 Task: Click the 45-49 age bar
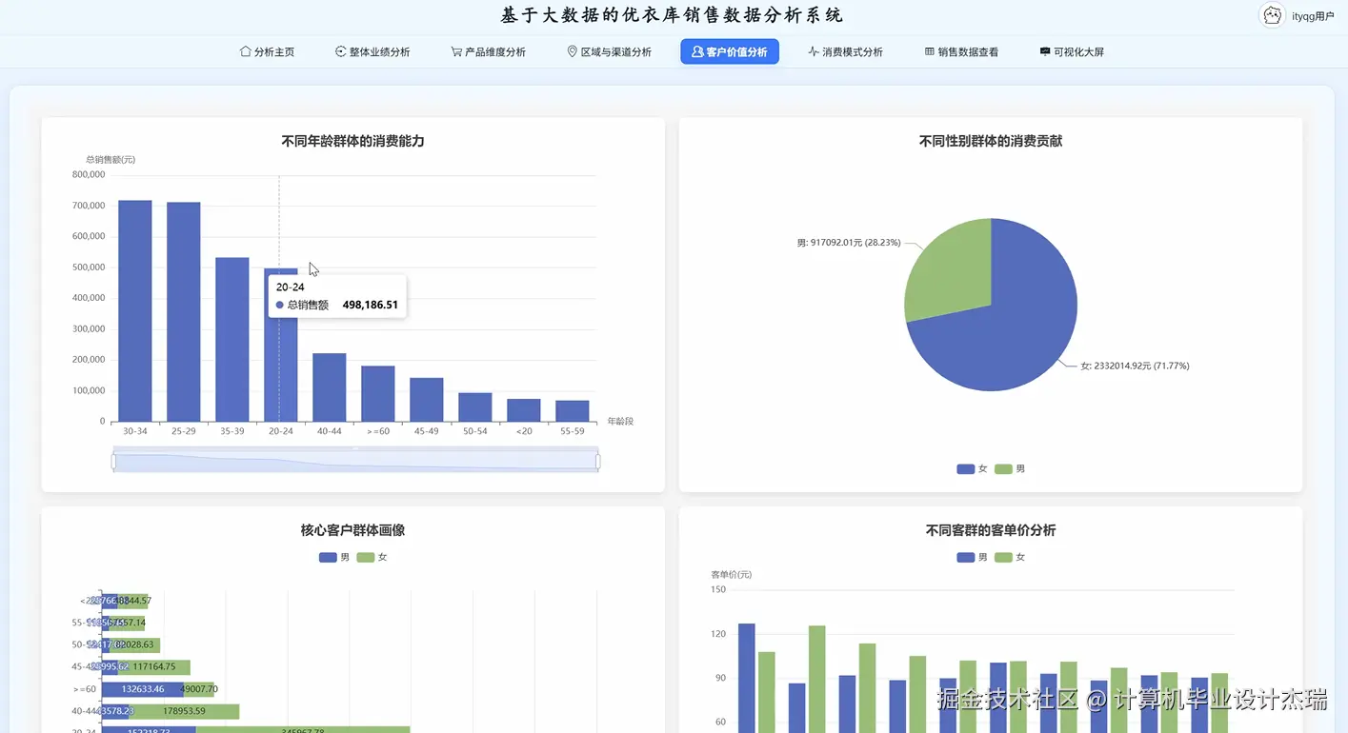[427, 400]
